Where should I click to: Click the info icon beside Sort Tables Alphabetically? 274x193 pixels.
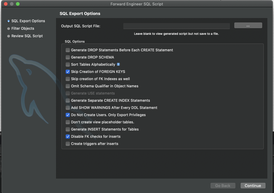click(118, 64)
